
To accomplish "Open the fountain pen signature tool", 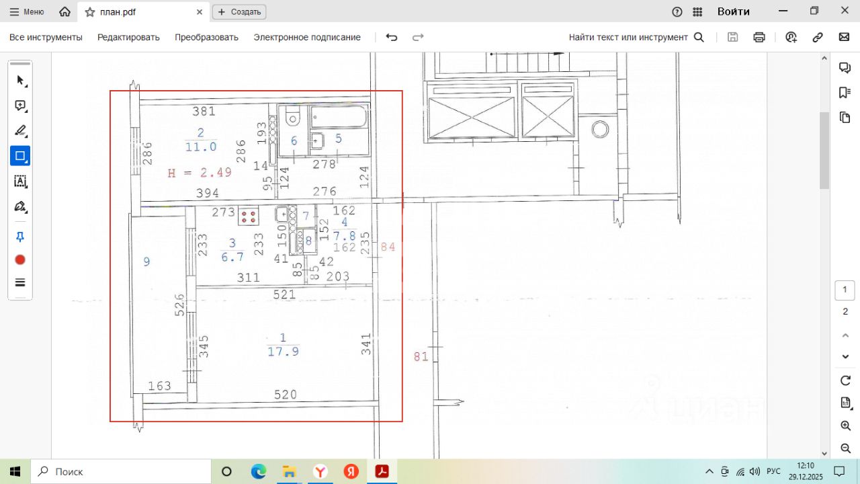I will [x=20, y=206].
